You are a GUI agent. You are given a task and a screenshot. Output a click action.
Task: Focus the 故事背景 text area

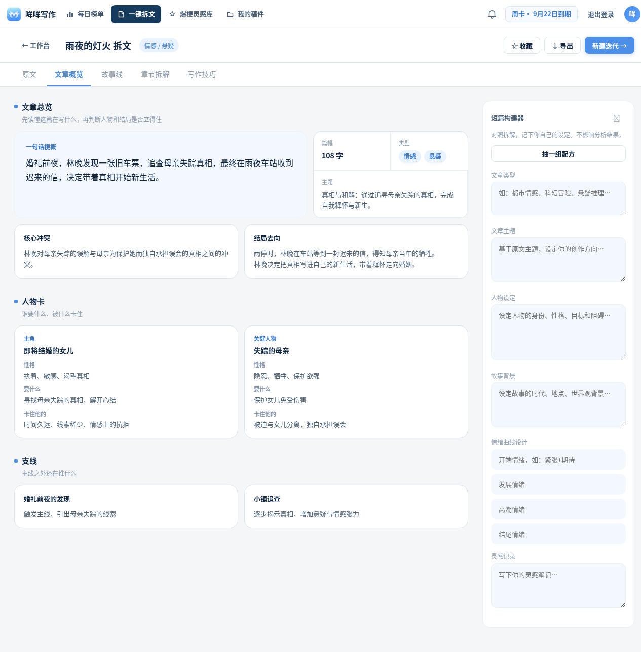click(x=558, y=404)
